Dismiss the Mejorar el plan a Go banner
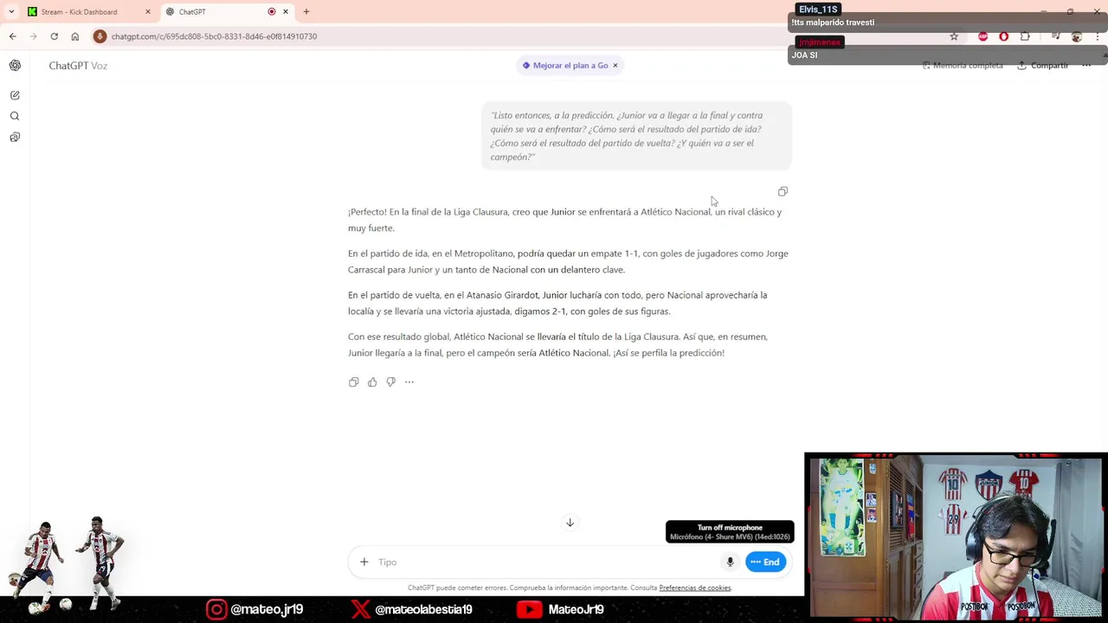This screenshot has height=623, width=1108. pos(615,66)
